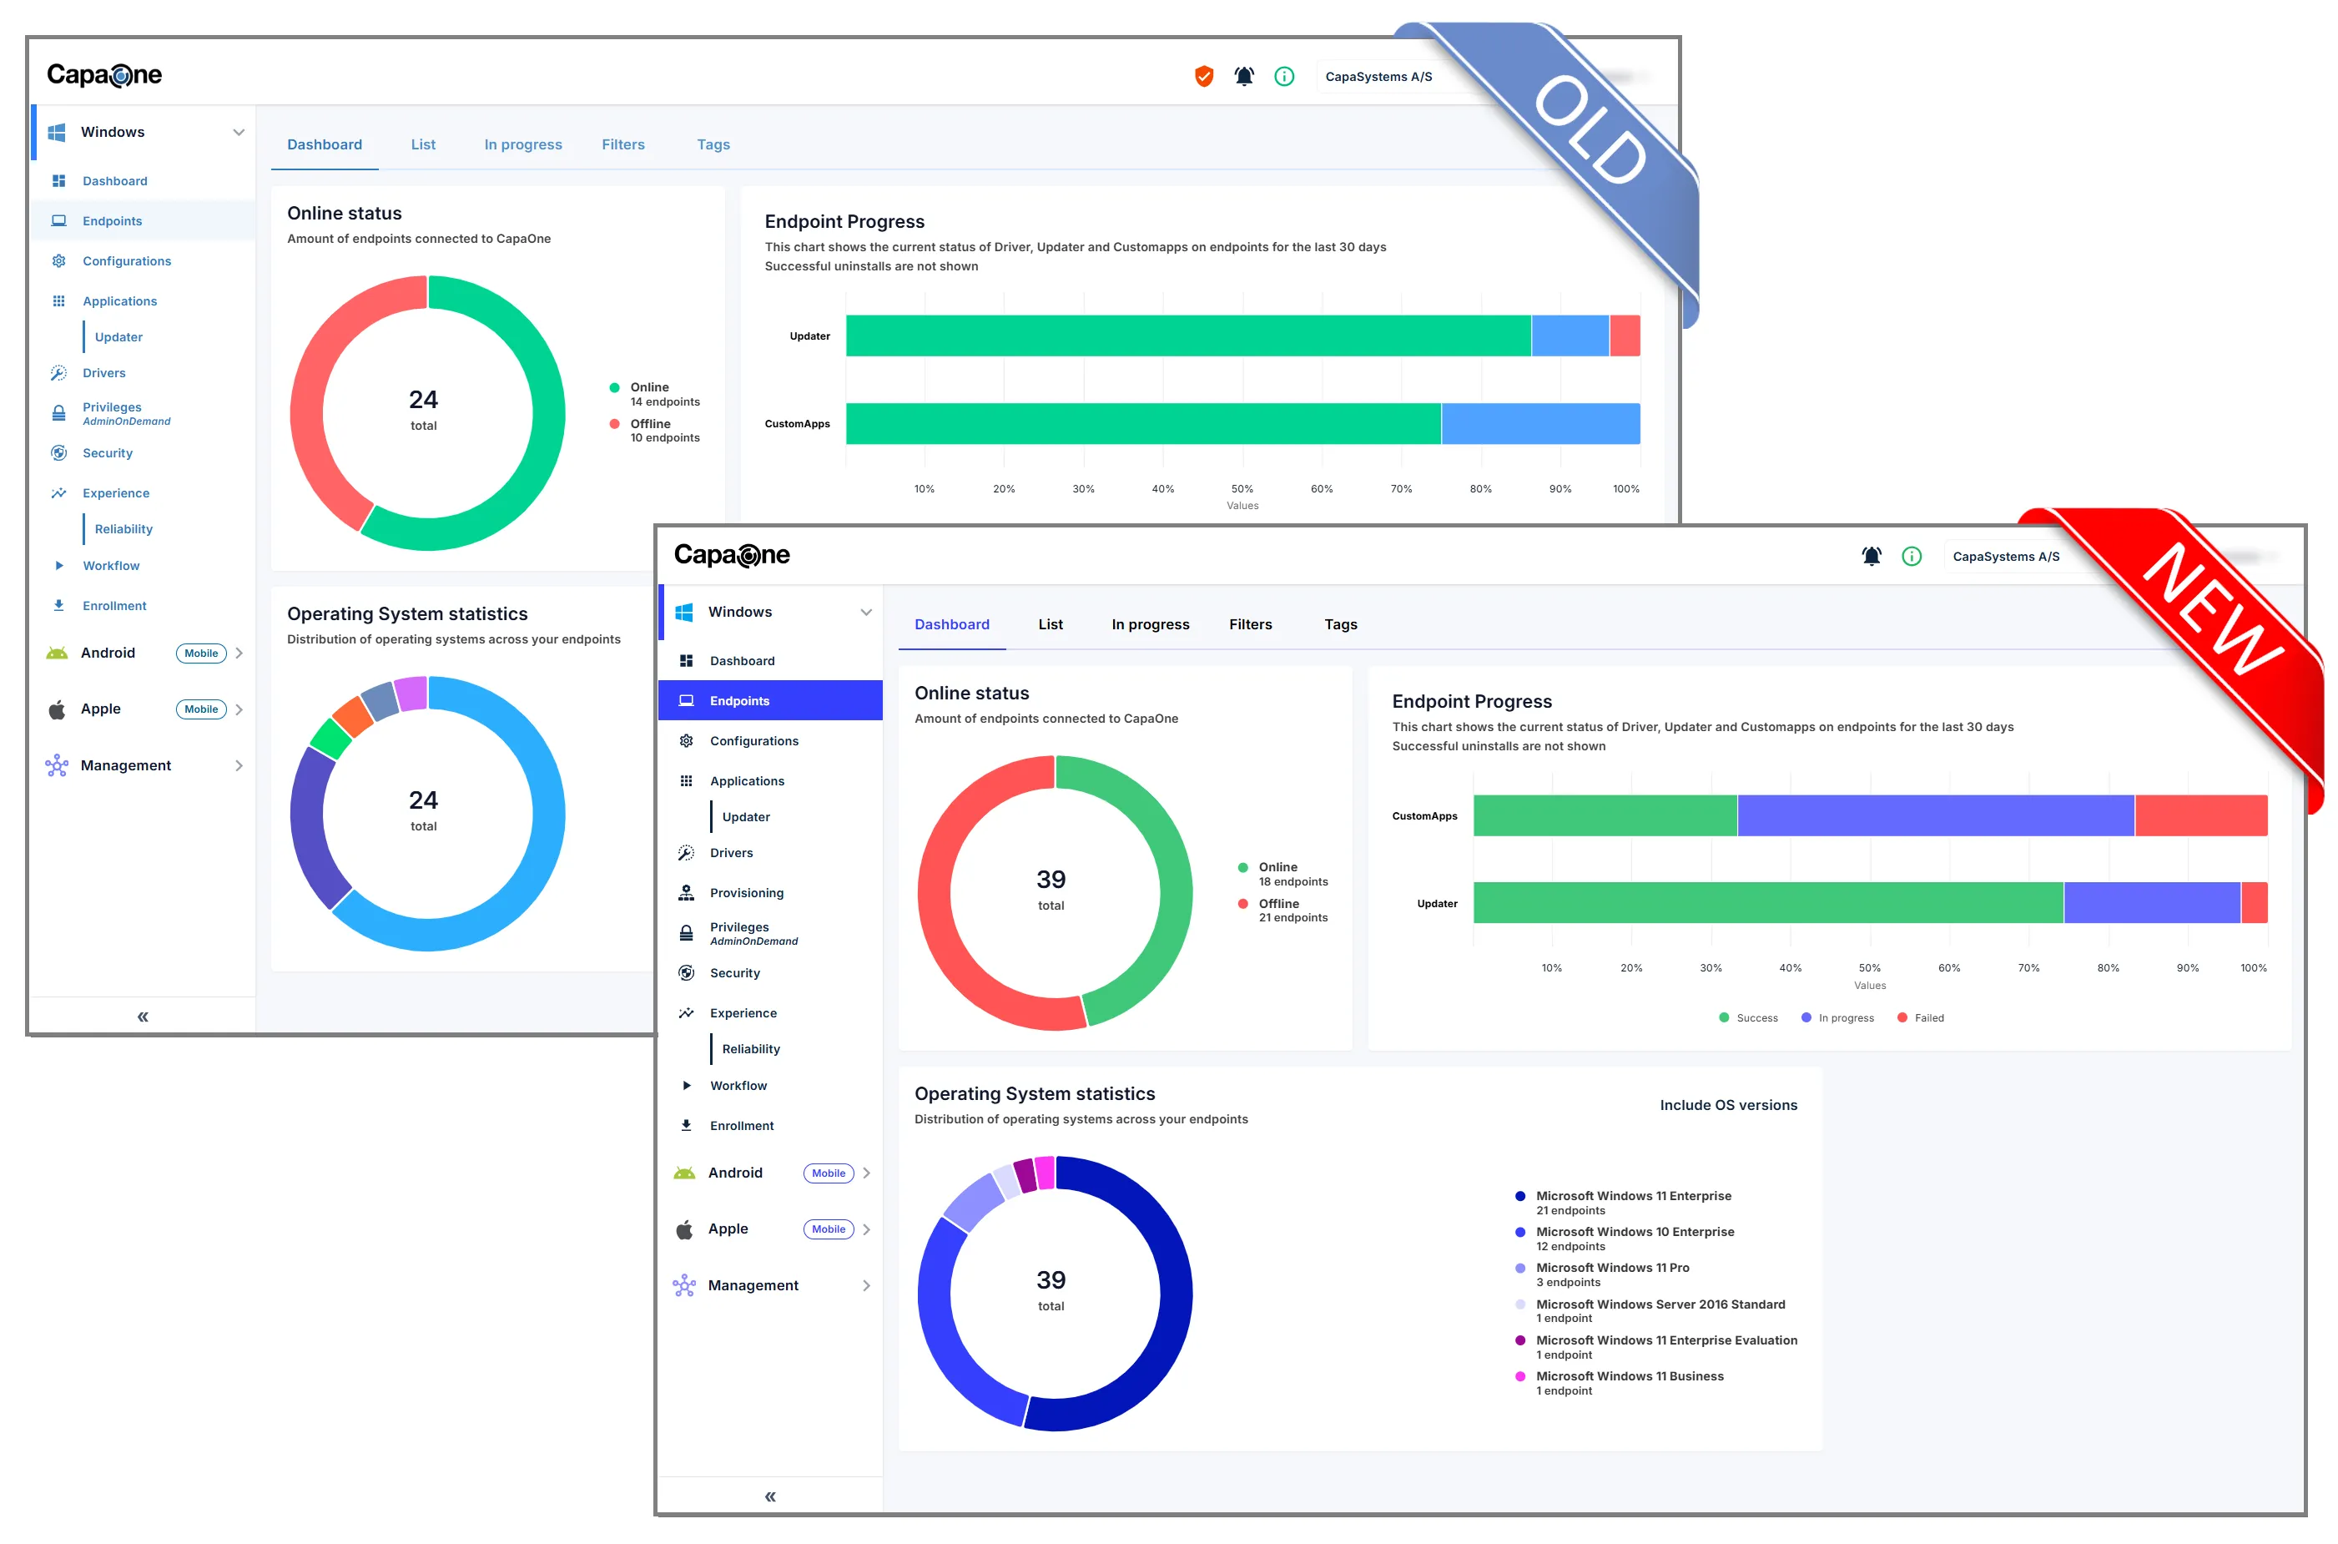The width and height of the screenshot is (2338, 1544).
Task: Click the Dashboard sidebar icon in the NEW window
Action: coord(686,661)
